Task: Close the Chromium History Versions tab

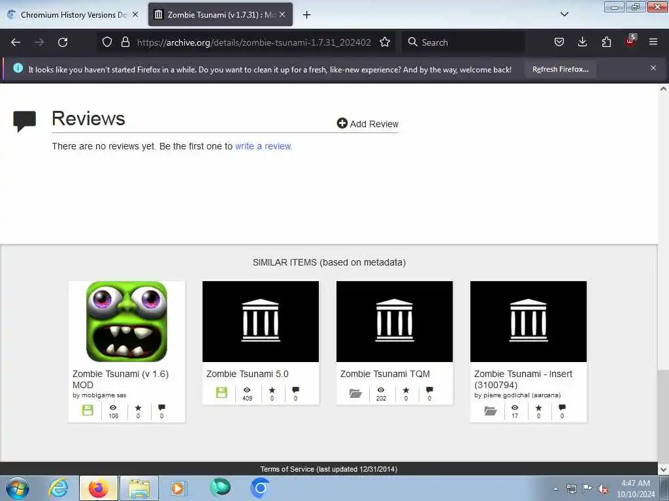Action: click(135, 14)
